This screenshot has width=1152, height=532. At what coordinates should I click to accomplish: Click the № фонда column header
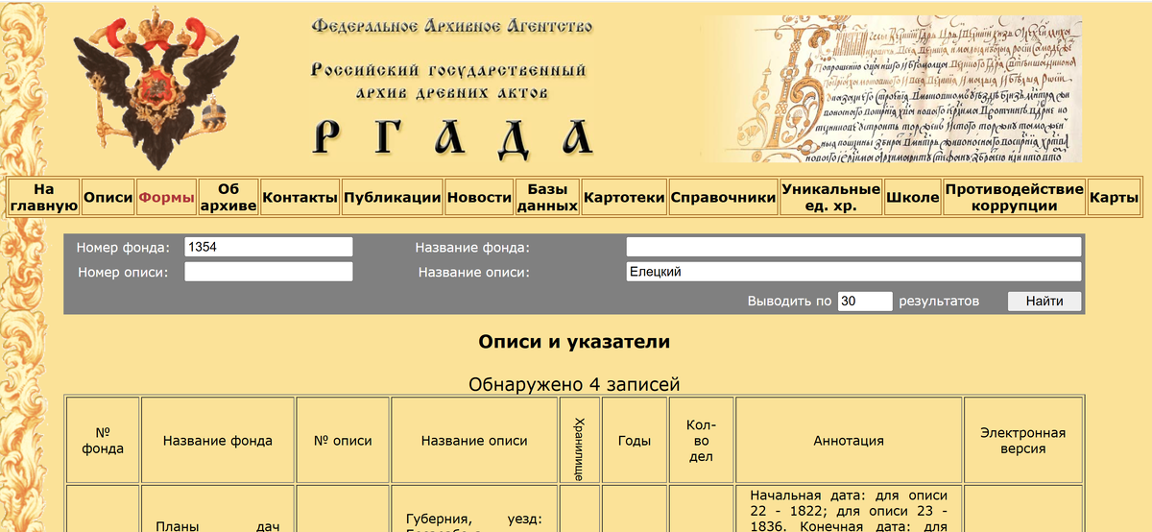(103, 440)
